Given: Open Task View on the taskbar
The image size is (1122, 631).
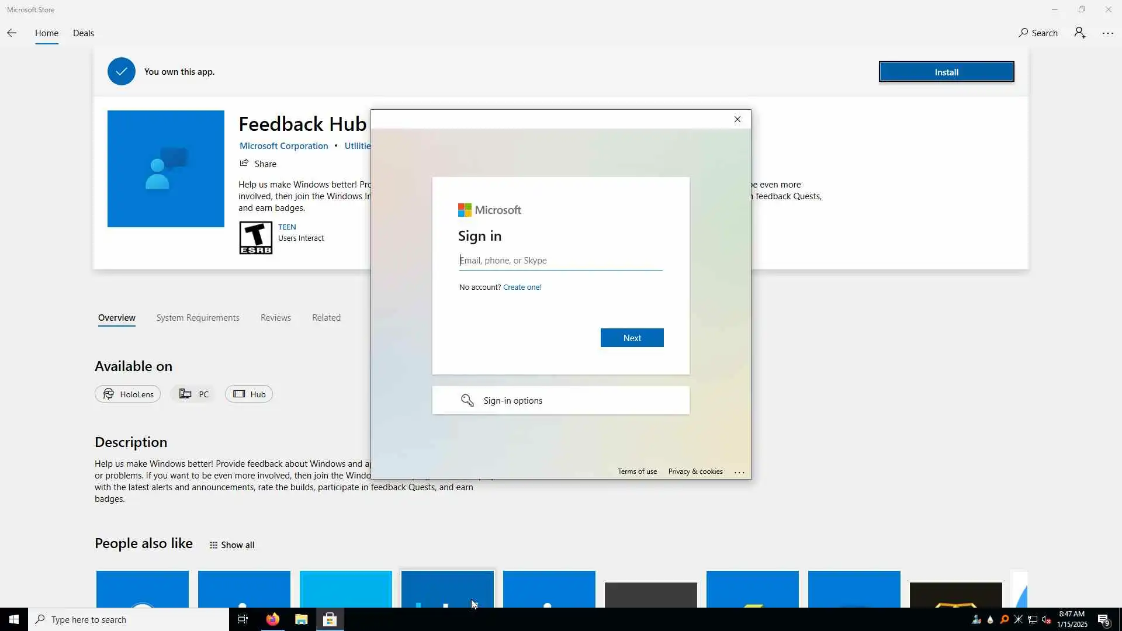Looking at the screenshot, I should [243, 619].
